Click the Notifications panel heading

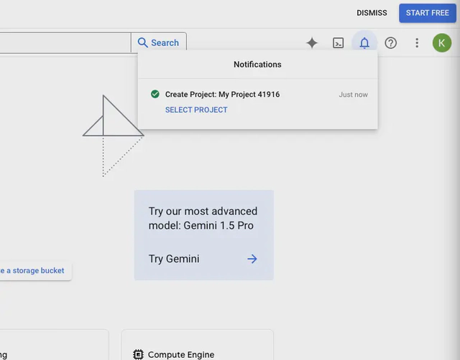click(x=257, y=65)
